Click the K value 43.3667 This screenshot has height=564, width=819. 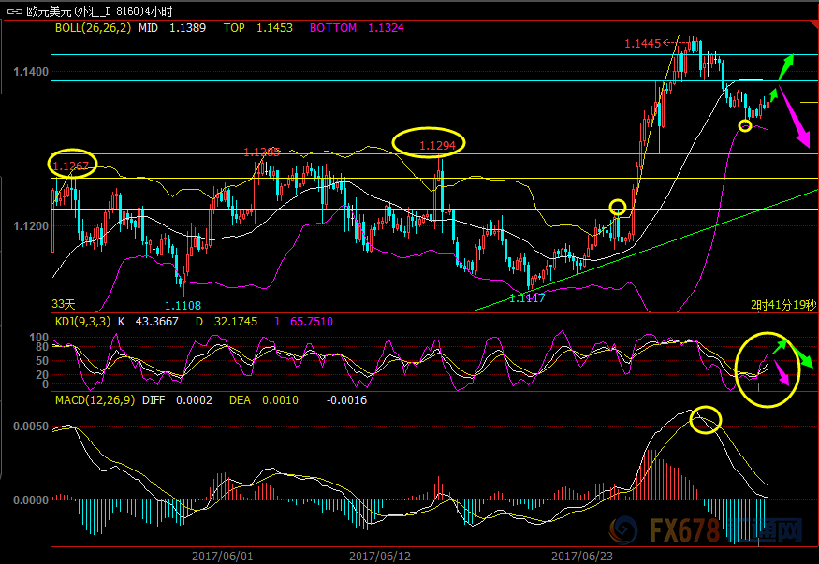(x=156, y=322)
